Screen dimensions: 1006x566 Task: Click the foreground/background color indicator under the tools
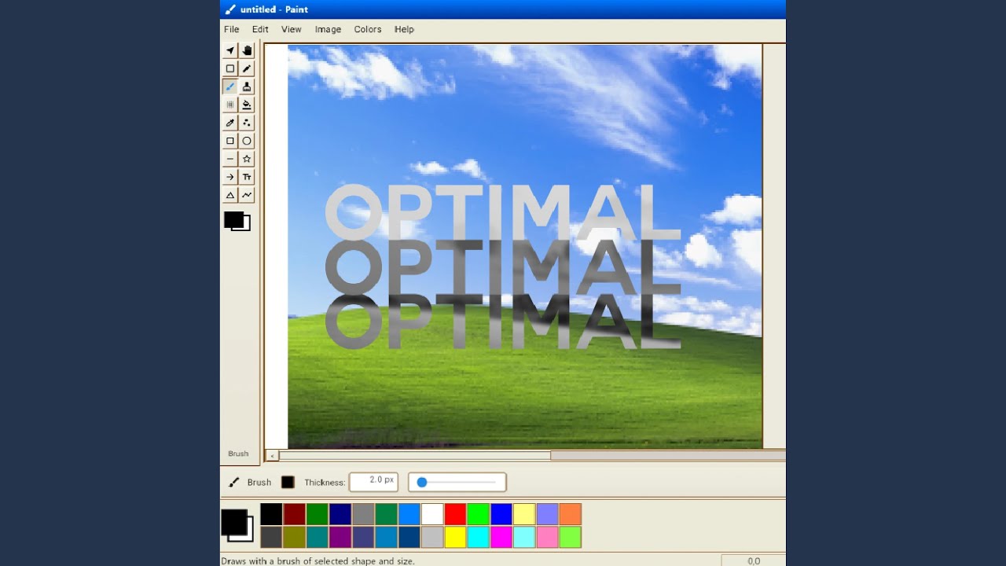pyautogui.click(x=237, y=221)
